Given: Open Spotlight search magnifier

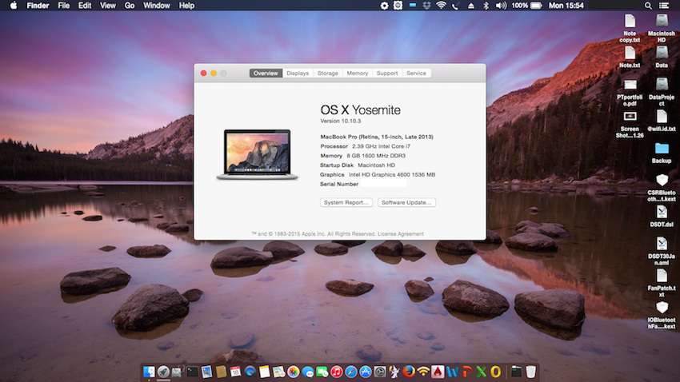Looking at the screenshot, I should coord(647,6).
